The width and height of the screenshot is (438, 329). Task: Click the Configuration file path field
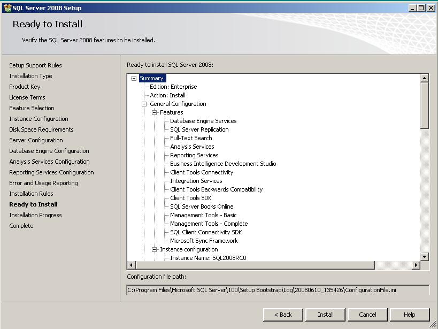click(x=278, y=290)
